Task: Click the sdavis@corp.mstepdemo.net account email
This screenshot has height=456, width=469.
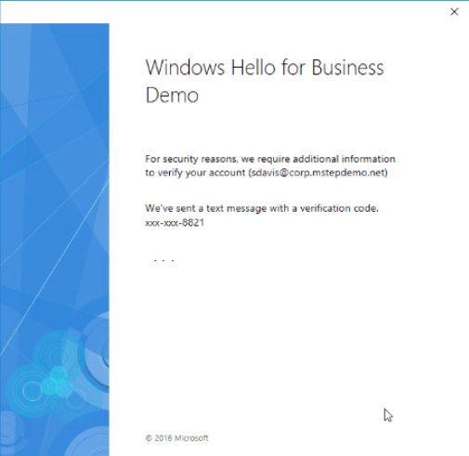Action: [318, 173]
